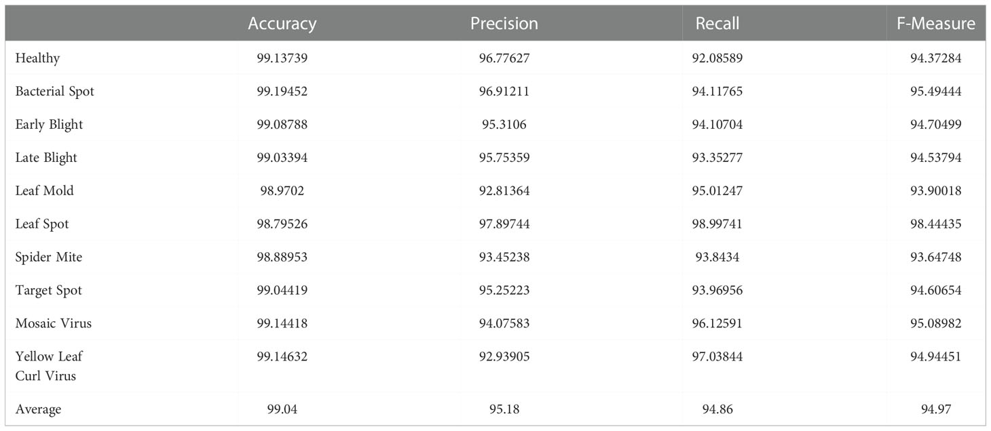This screenshot has height=431, width=991.
Task: Click the Mosaic Virus row label
Action: (53, 324)
